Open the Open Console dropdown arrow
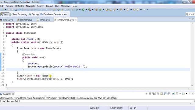195x110 pixels. (186, 94)
